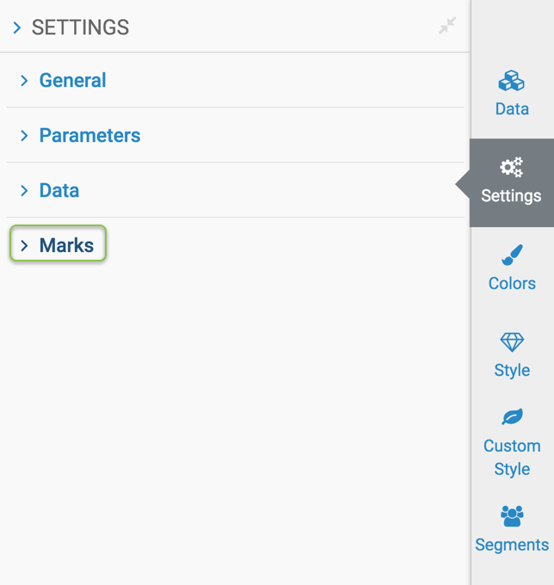The image size is (554, 585).
Task: Switch to the Segments tab label
Action: (512, 545)
